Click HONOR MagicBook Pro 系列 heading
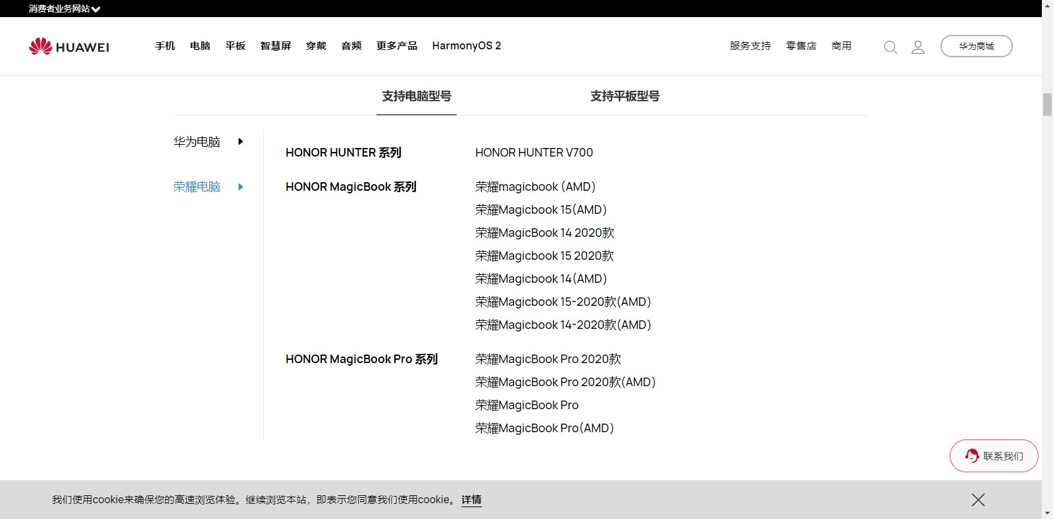1053x519 pixels. coord(361,359)
